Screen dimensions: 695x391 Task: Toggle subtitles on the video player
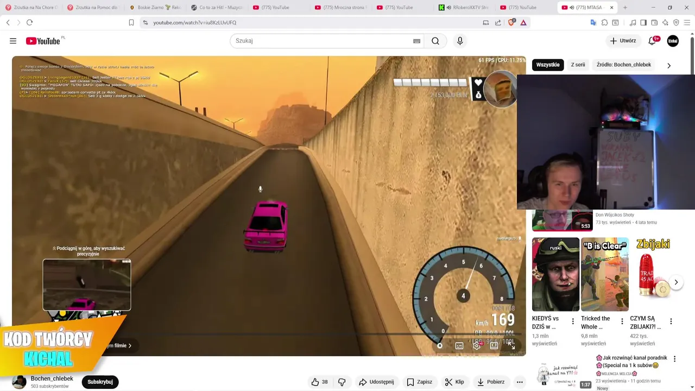[x=459, y=345]
